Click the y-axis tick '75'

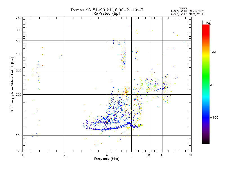tap(20, 151)
